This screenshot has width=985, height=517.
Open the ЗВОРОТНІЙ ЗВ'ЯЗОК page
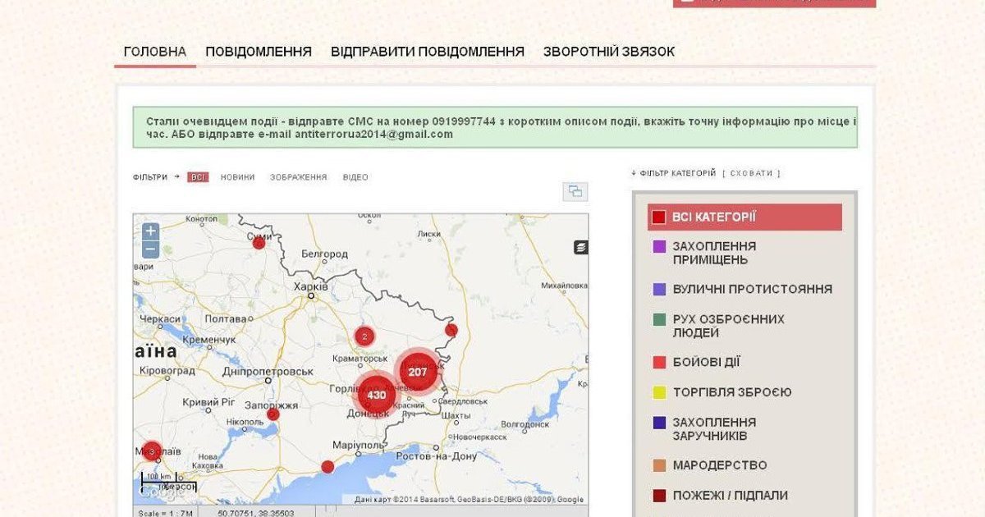(608, 52)
